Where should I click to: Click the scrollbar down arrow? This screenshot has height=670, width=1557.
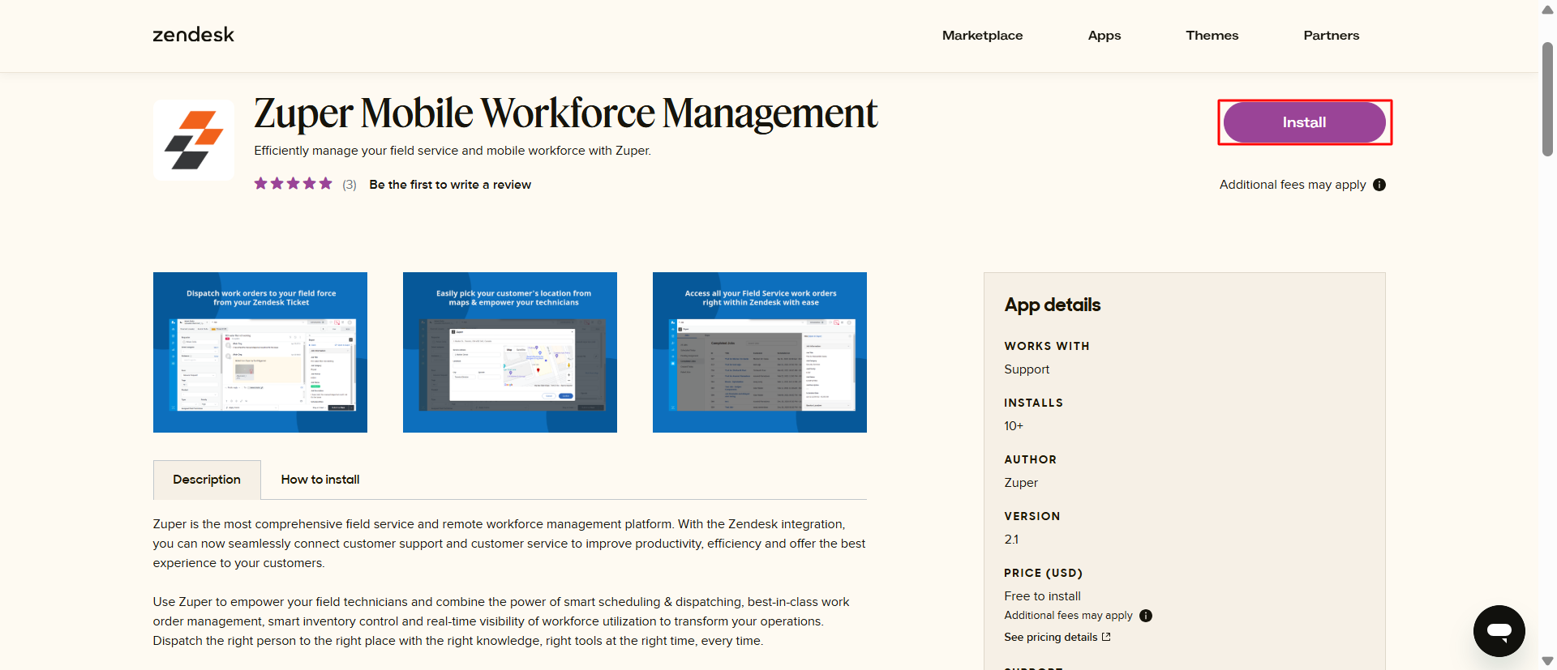(1547, 661)
